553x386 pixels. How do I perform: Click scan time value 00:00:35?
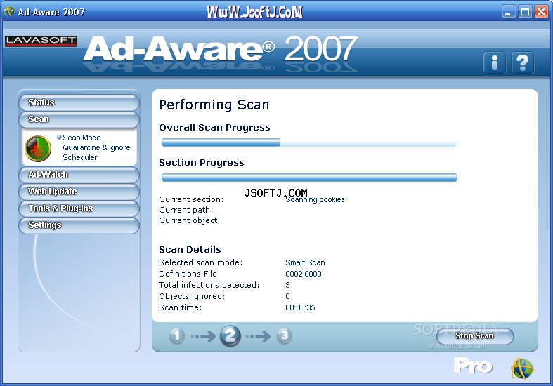pyautogui.click(x=300, y=308)
